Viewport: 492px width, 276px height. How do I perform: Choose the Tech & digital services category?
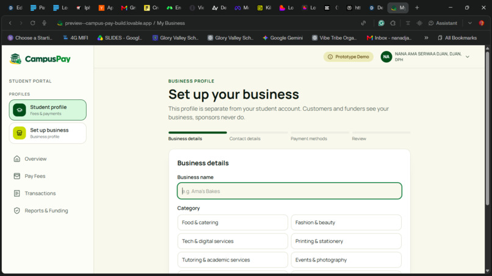pyautogui.click(x=233, y=241)
